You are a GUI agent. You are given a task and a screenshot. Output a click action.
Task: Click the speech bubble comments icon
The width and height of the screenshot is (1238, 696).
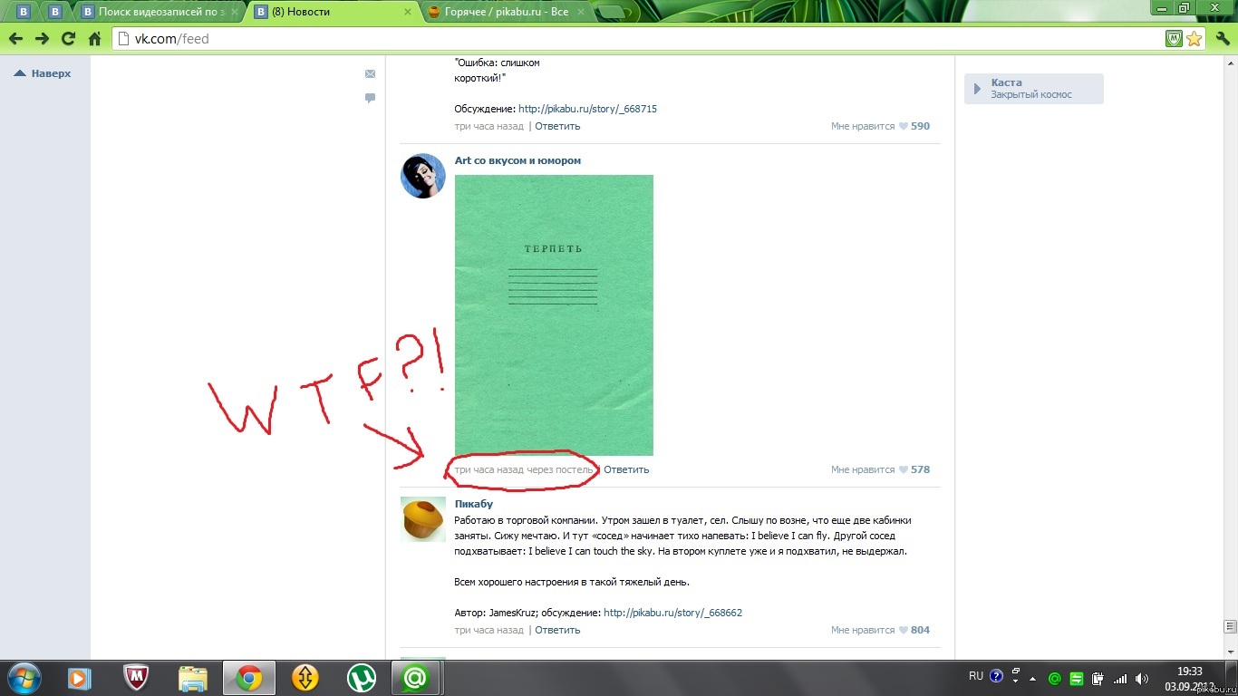click(370, 98)
